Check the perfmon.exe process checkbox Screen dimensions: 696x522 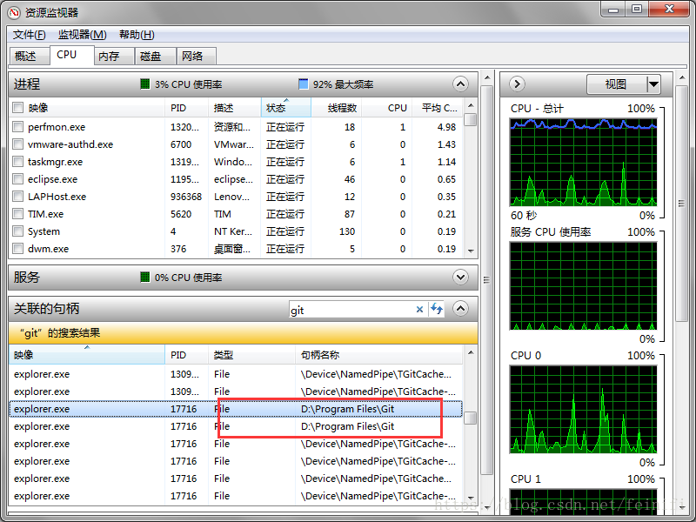click(x=18, y=127)
